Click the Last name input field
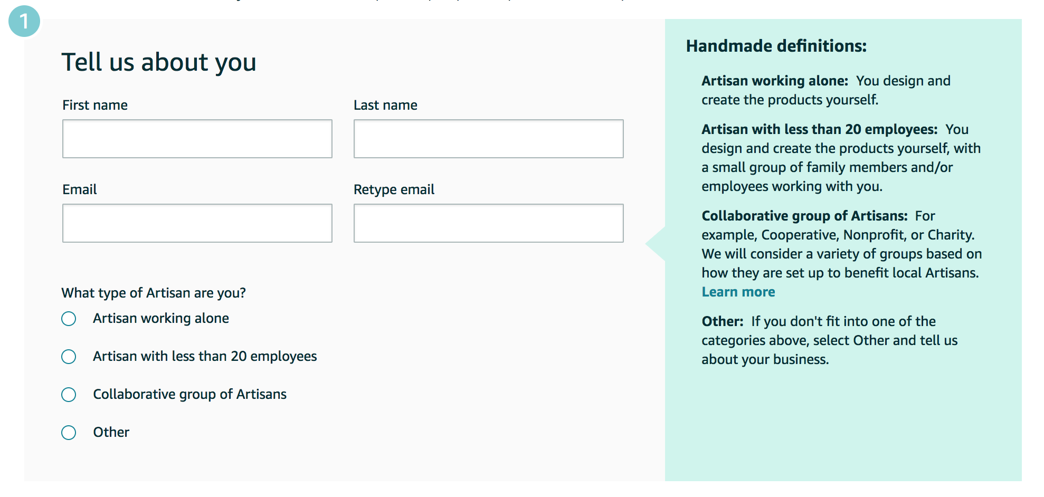1044x497 pixels. point(488,139)
